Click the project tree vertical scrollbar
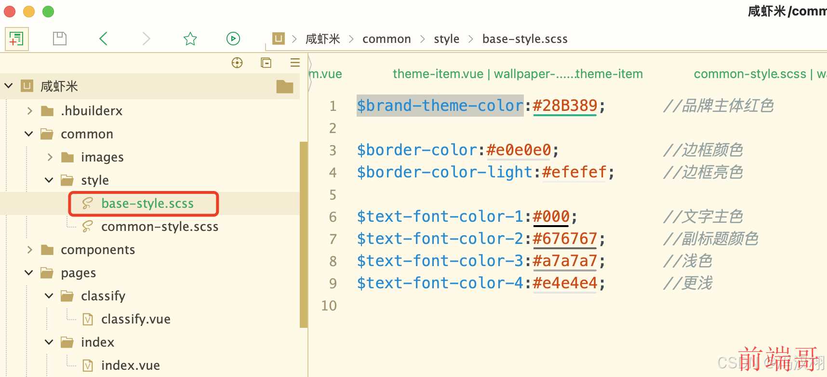This screenshot has height=377, width=827. click(304, 235)
